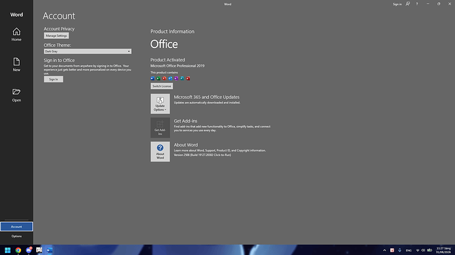Show hidden tray icons chevron
Viewport: 455px width, 255px height.
pyautogui.click(x=384, y=250)
